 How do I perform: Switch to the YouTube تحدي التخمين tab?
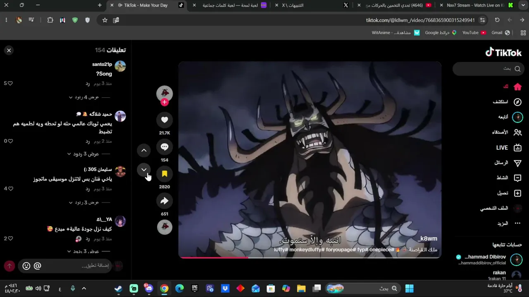click(x=396, y=5)
